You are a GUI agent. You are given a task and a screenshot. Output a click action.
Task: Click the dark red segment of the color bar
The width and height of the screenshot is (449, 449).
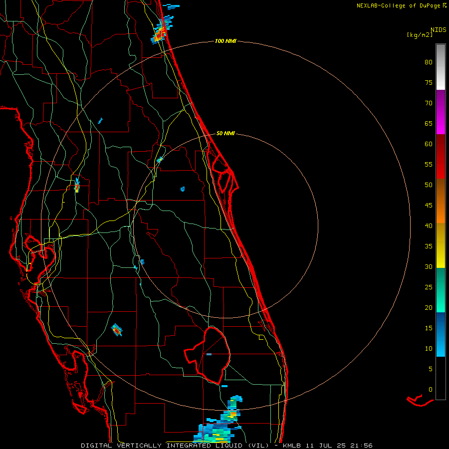[x=441, y=157]
